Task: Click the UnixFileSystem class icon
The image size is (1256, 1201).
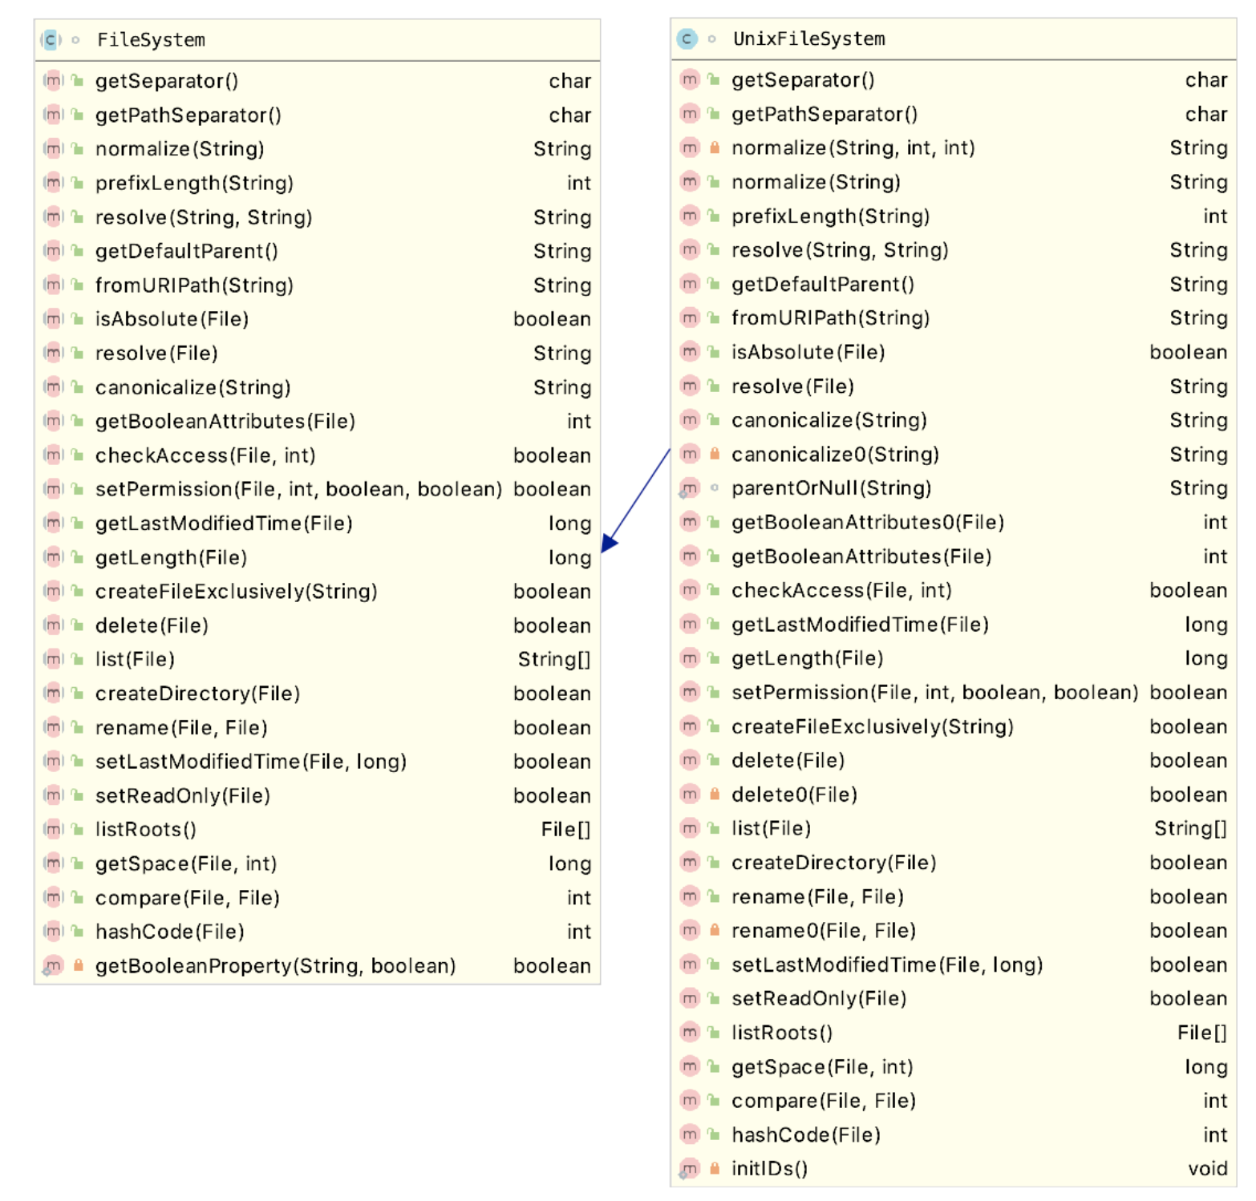Action: tap(687, 38)
